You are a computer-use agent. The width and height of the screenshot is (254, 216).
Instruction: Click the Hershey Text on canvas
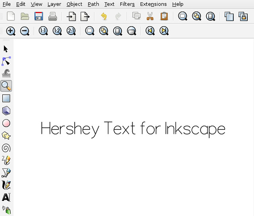click(x=133, y=129)
